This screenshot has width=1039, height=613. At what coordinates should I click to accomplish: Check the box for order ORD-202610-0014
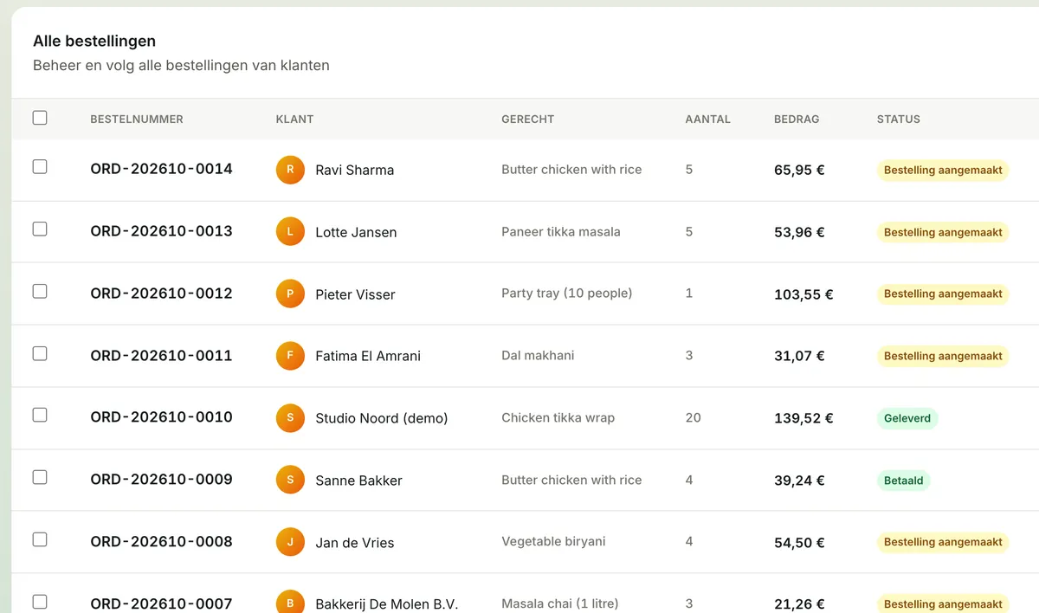40,167
